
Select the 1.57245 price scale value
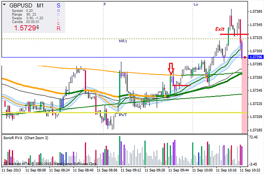pos(256,91)
